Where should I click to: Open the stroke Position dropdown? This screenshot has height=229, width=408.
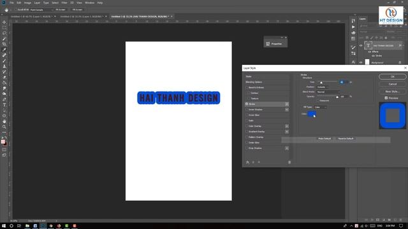coord(323,87)
